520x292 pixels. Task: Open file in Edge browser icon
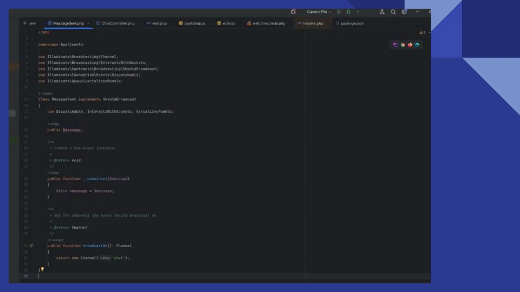point(417,45)
